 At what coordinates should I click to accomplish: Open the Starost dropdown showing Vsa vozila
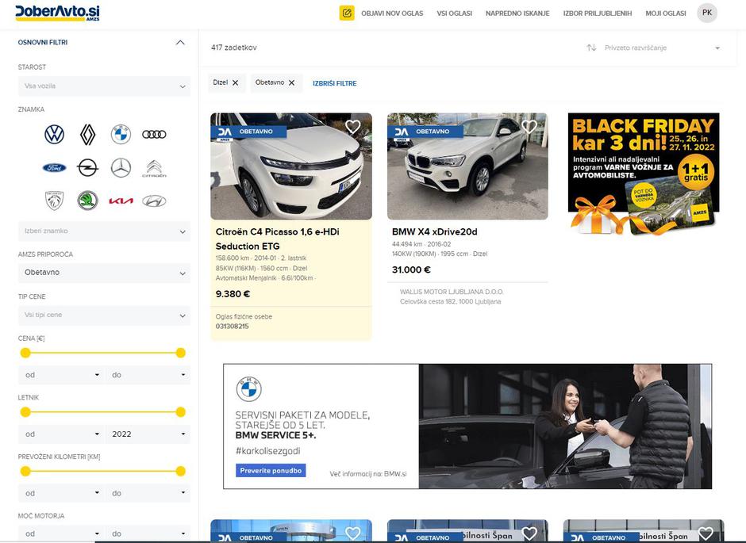(104, 86)
